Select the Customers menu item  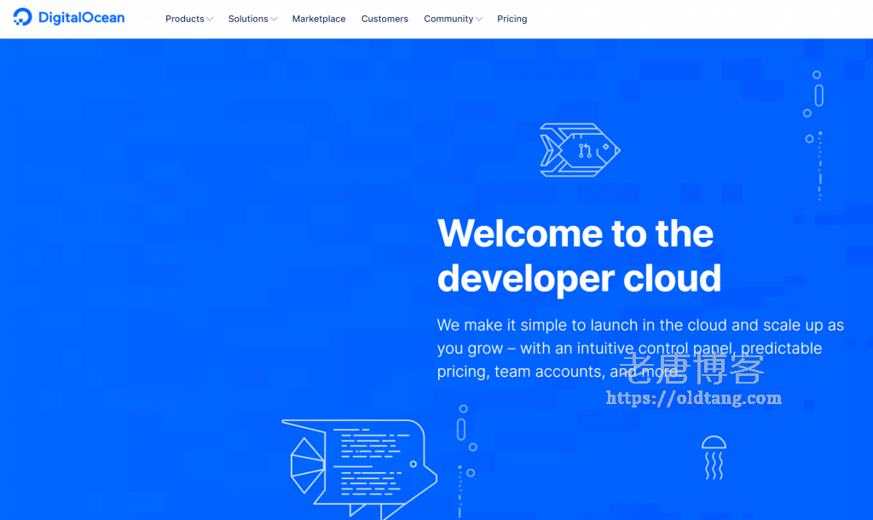[384, 18]
